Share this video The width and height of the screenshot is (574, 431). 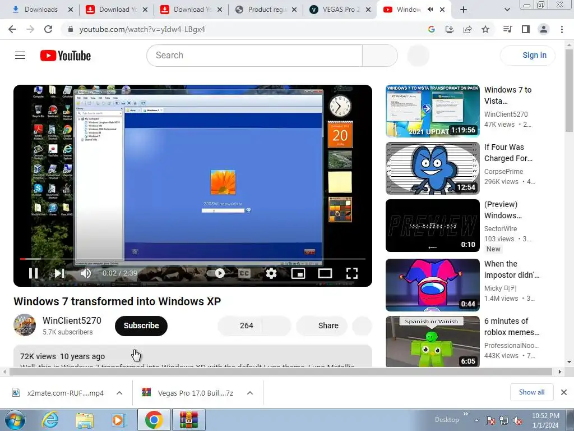tap(322, 325)
